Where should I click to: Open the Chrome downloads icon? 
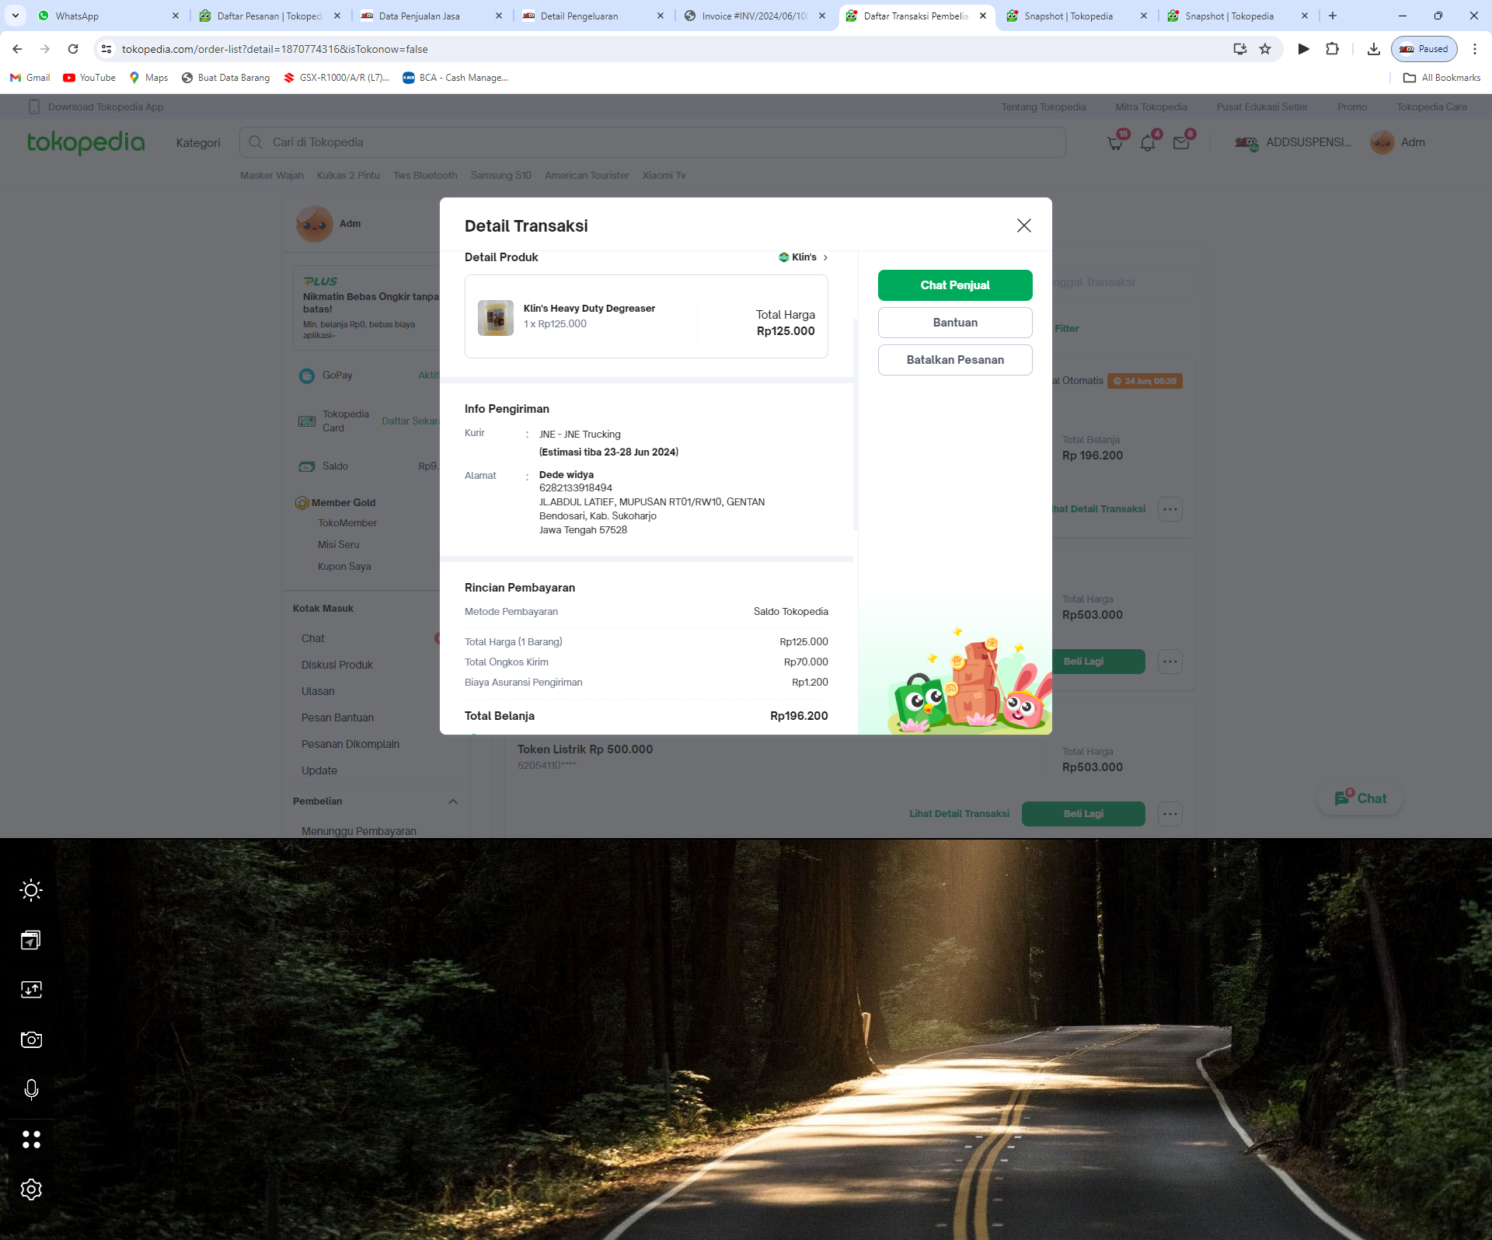pos(1374,49)
